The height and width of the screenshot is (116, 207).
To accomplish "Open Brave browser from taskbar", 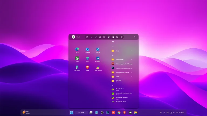I will pos(125,113).
